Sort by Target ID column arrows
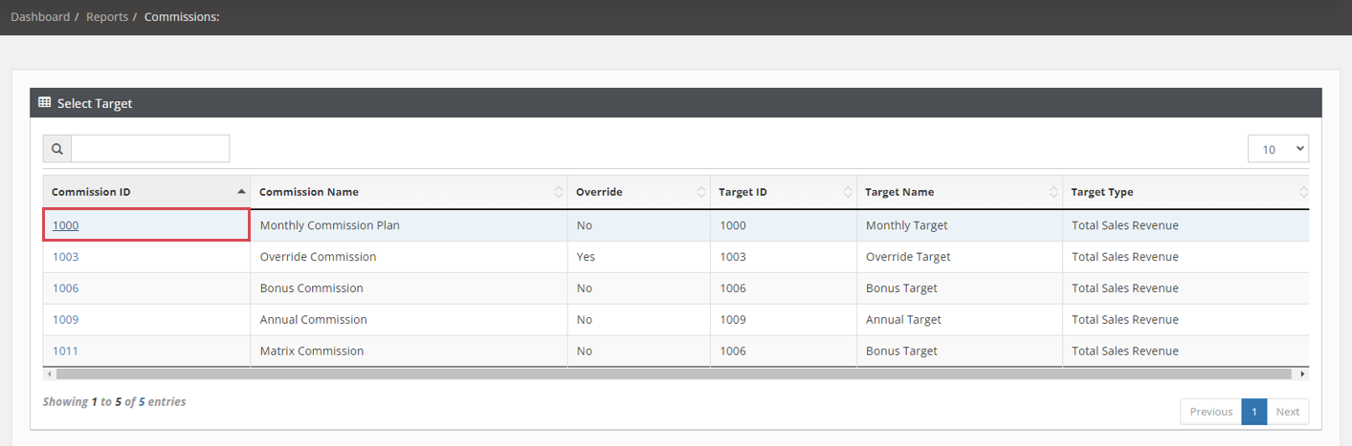 (848, 192)
